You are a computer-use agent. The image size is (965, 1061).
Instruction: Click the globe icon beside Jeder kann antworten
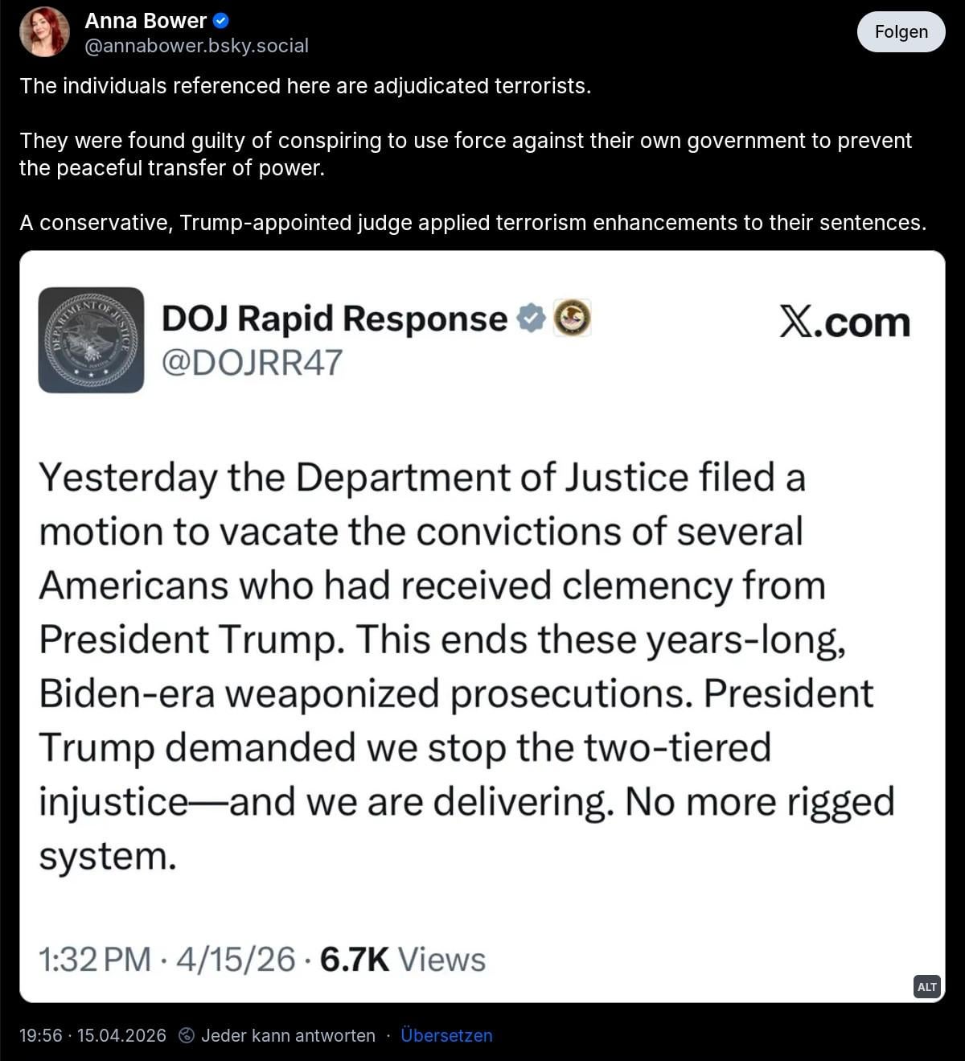click(x=186, y=1035)
